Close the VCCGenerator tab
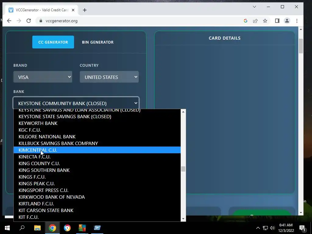312x234 pixels. click(x=73, y=10)
